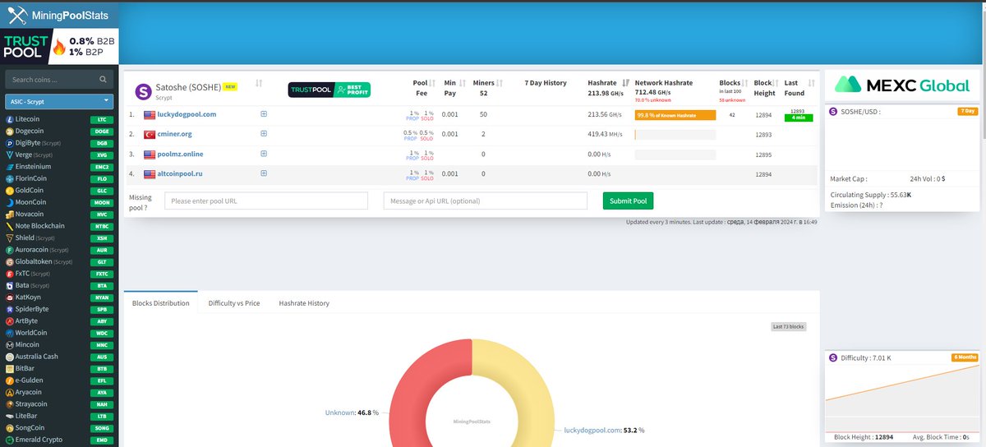Click the DigiByte coin icon
Image resolution: width=986 pixels, height=447 pixels.
point(9,143)
